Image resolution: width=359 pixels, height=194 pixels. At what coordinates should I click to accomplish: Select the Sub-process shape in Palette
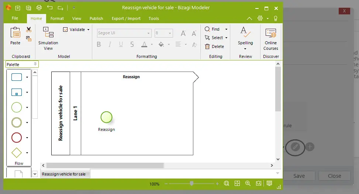[x=17, y=92]
